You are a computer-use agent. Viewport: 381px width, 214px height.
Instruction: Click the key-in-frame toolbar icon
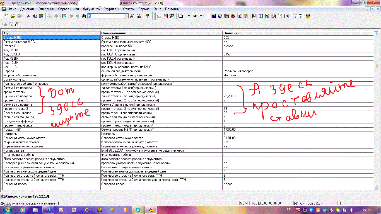(x=64, y=16)
